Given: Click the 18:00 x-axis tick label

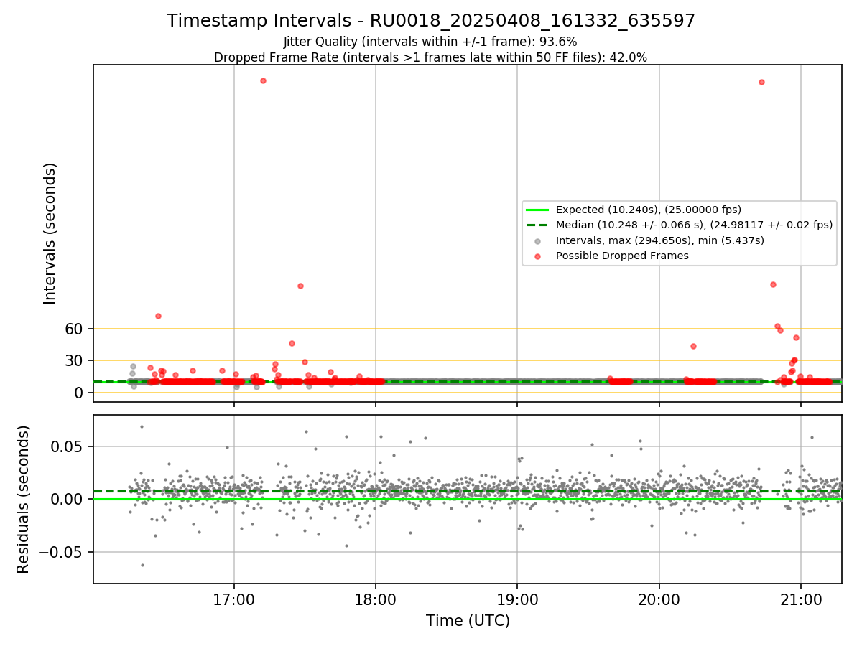Looking at the screenshot, I should point(376,600).
